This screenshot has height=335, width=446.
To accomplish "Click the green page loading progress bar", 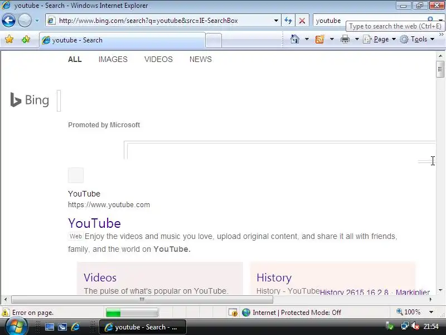I will click(x=132, y=313).
